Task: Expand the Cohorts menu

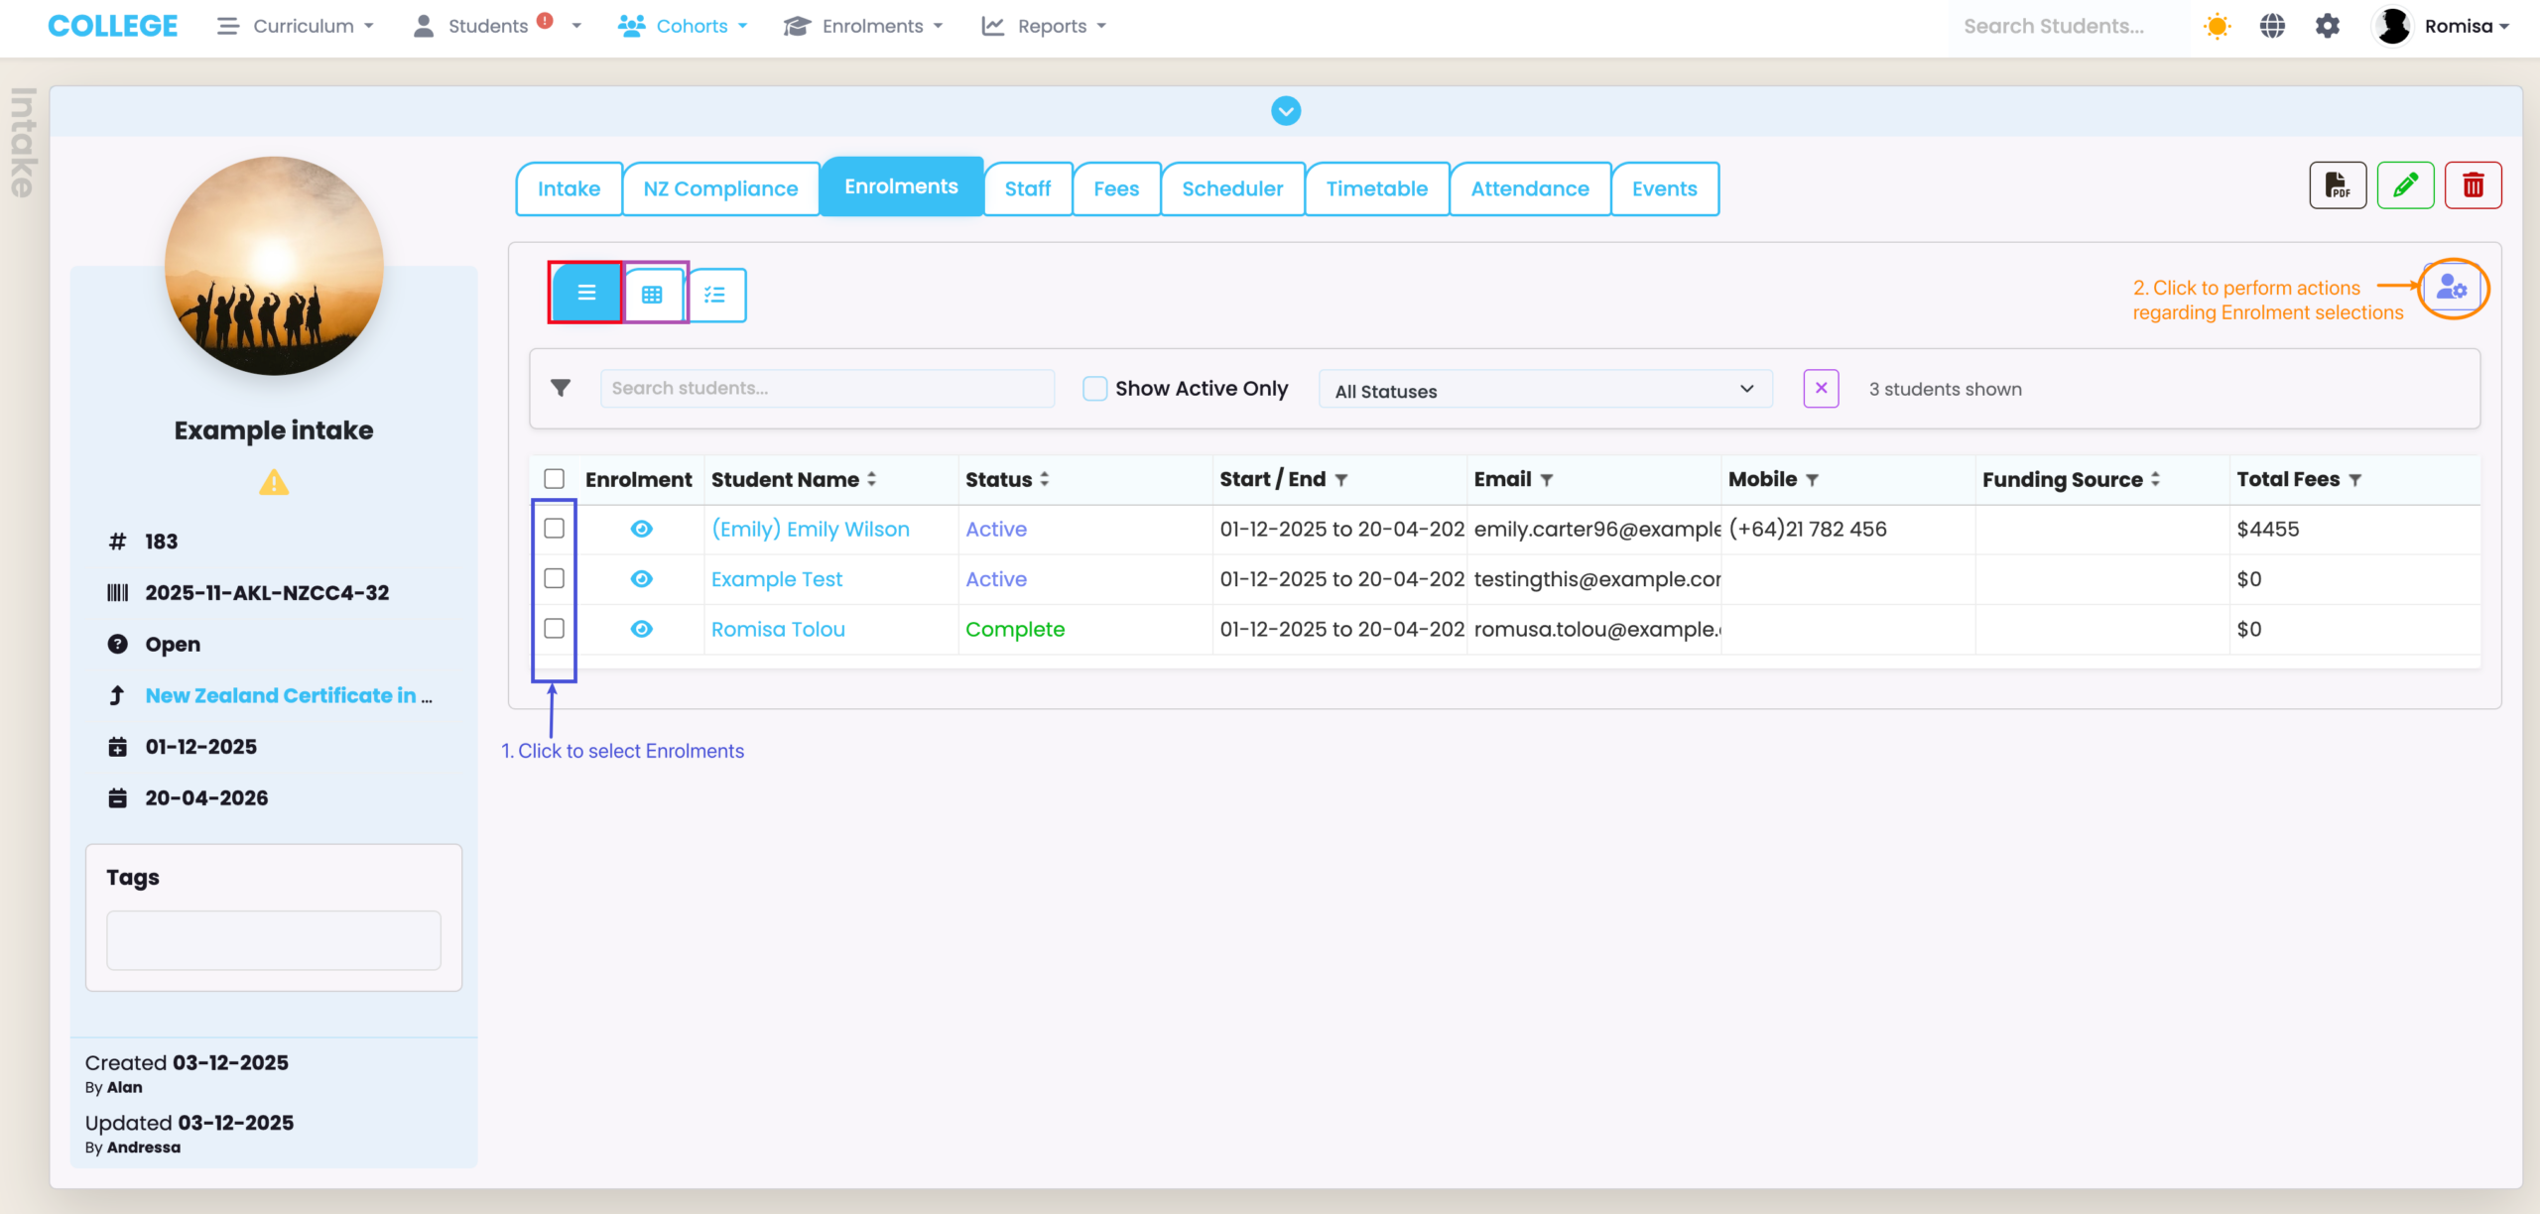Action: coord(683,27)
